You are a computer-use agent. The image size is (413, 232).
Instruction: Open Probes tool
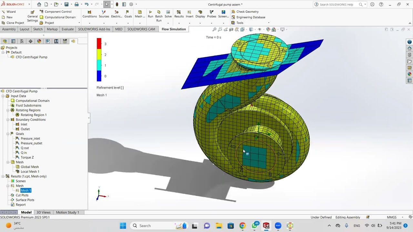tap(212, 14)
